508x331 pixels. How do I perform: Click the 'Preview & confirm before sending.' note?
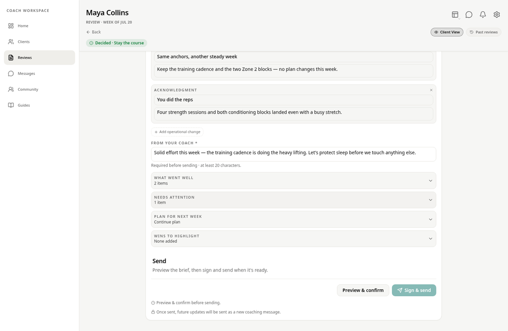[x=186, y=303]
